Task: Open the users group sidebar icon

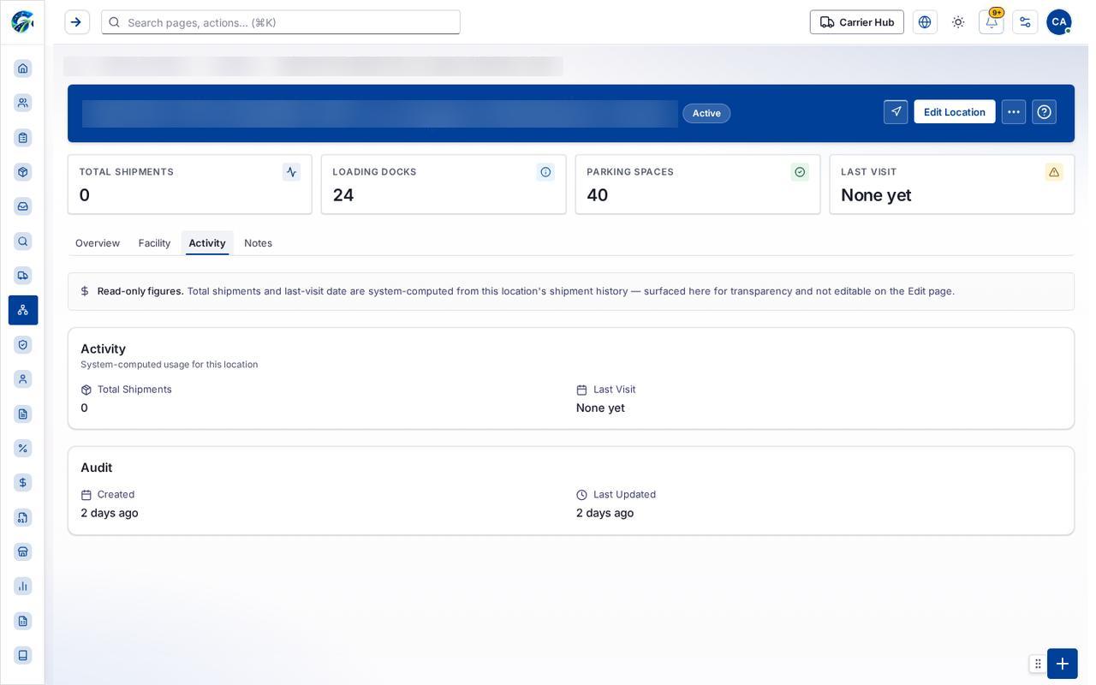Action: 23,103
